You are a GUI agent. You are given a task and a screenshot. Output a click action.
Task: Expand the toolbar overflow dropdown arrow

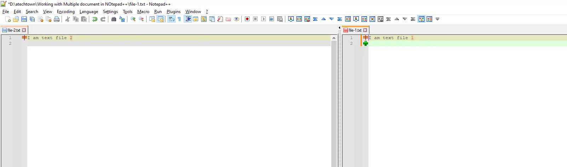click(437, 19)
